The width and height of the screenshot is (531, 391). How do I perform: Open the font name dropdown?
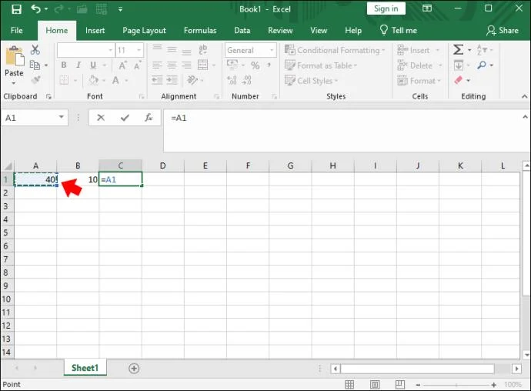[x=110, y=50]
